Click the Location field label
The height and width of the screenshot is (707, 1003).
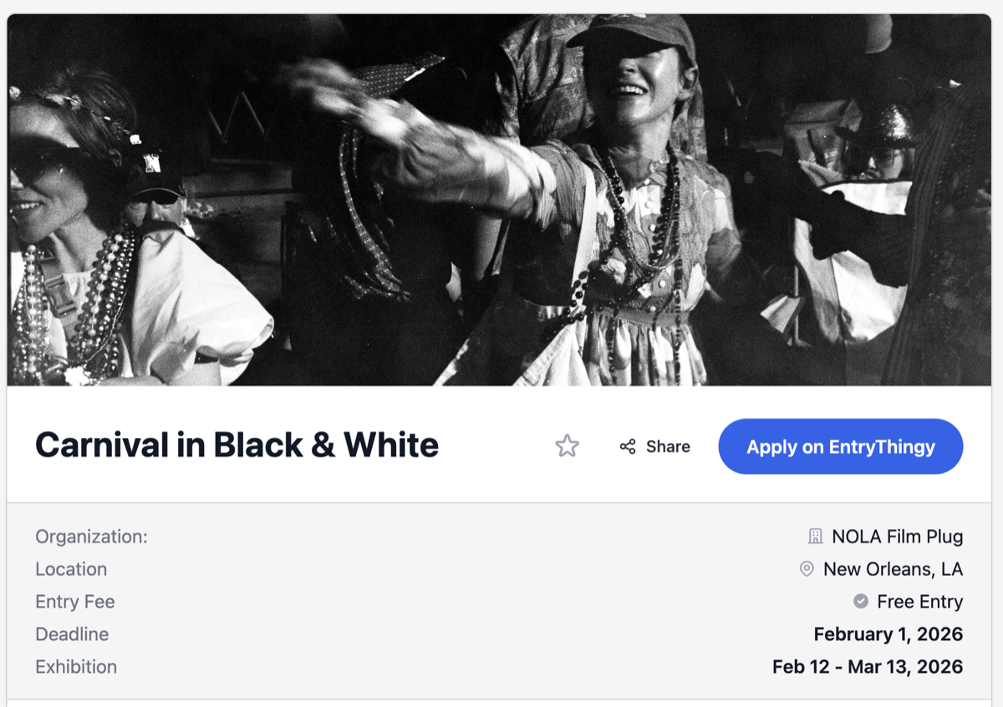click(x=71, y=569)
